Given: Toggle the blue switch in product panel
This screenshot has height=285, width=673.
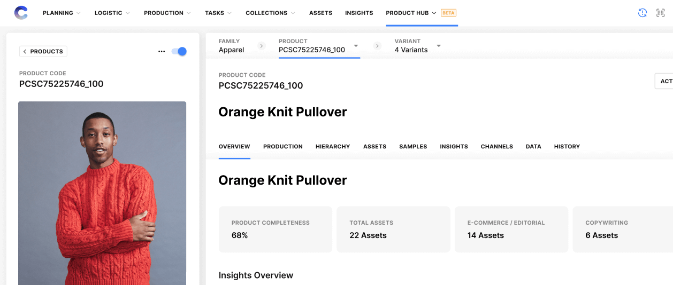Looking at the screenshot, I should point(179,52).
